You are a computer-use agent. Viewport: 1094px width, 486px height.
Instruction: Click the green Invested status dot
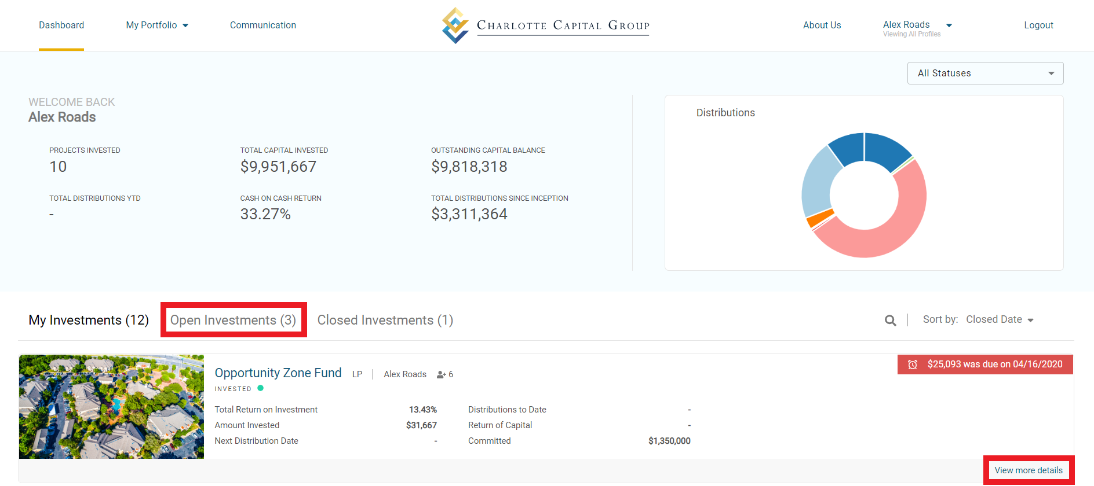pos(261,388)
